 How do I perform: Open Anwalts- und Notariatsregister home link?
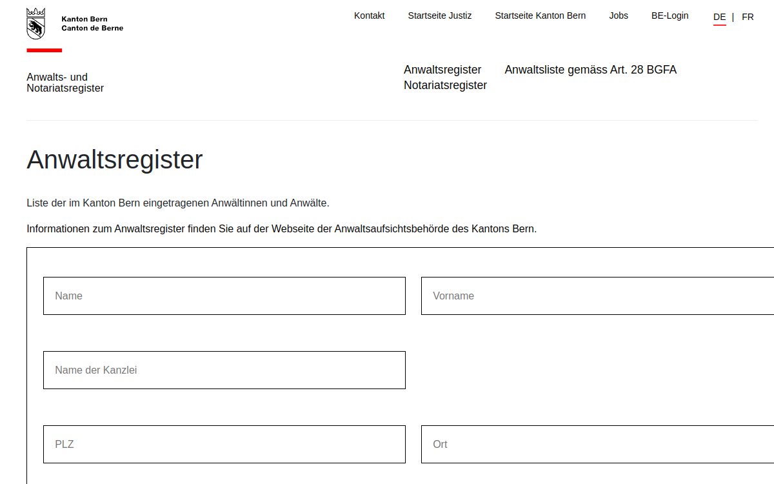coord(65,83)
